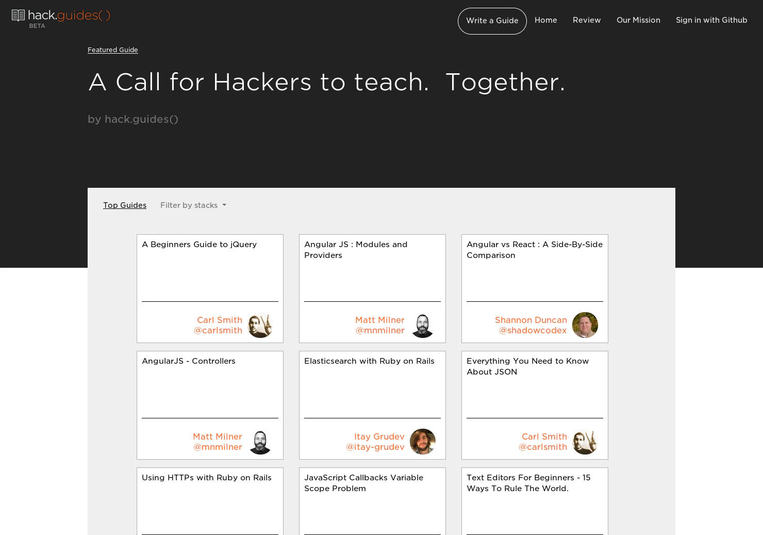Open Text Editors For Beginners guide
This screenshot has height=535, width=763.
(528, 483)
